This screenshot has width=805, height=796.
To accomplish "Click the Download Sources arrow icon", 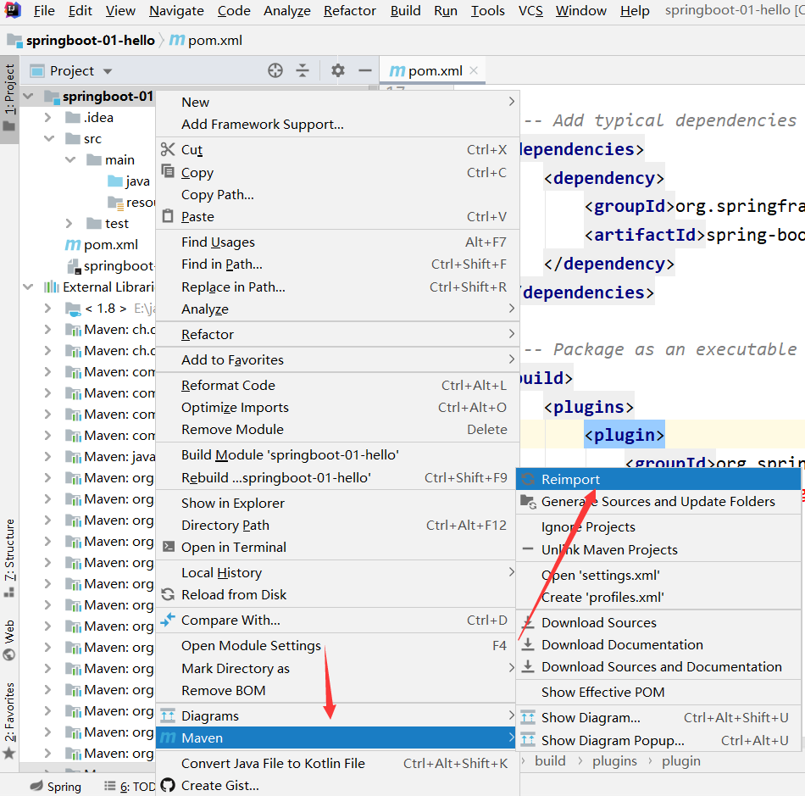I will 528,622.
